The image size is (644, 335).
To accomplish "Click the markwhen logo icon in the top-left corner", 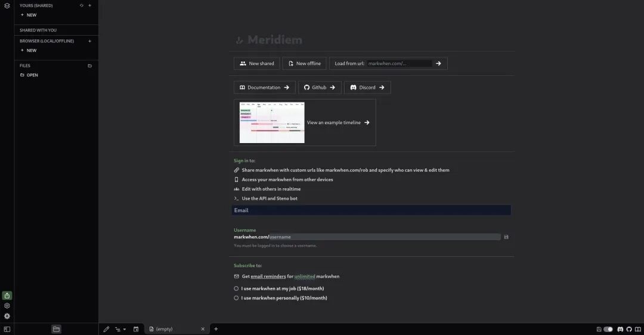I will coord(7,6).
